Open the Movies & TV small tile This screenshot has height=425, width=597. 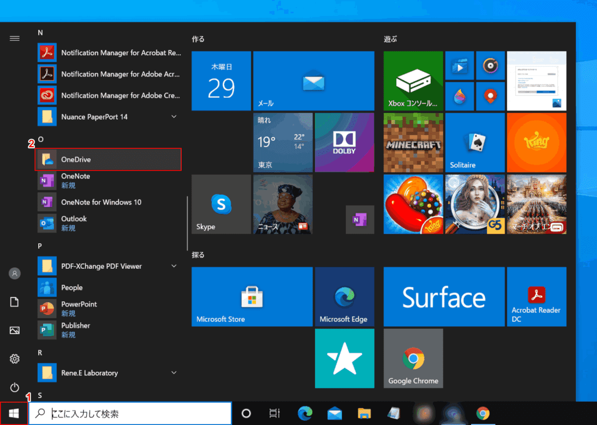coord(459,65)
